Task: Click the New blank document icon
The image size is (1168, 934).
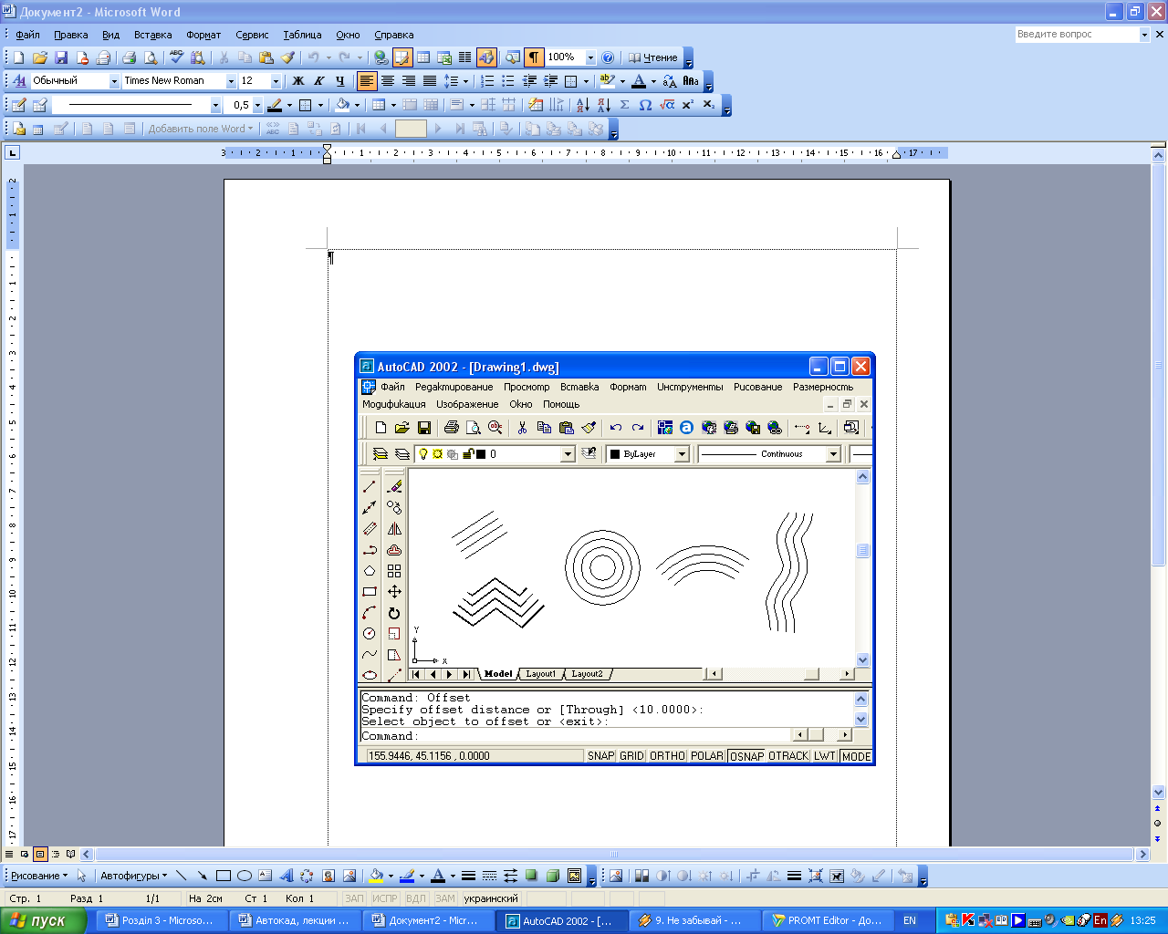Action: (18, 57)
